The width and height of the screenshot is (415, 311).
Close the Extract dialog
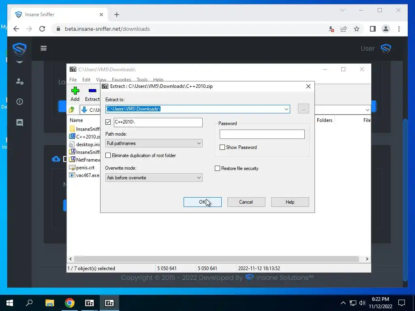coord(308,86)
